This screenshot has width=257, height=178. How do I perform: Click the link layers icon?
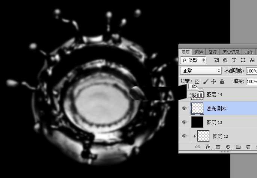point(198,147)
